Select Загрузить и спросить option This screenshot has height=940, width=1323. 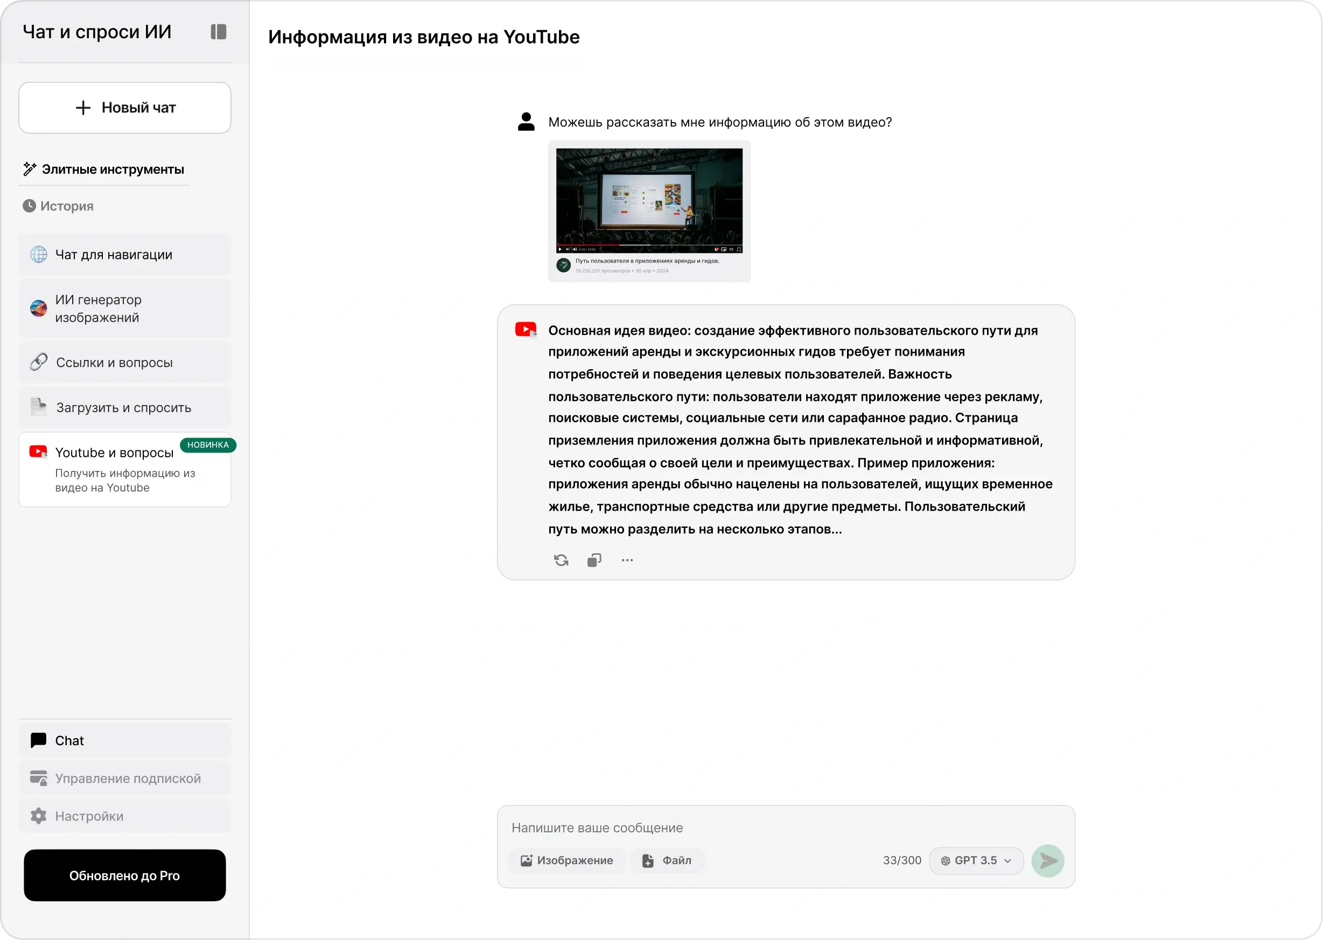(125, 407)
